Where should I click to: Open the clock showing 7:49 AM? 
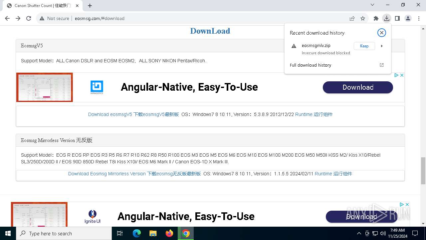[x=397, y=233]
